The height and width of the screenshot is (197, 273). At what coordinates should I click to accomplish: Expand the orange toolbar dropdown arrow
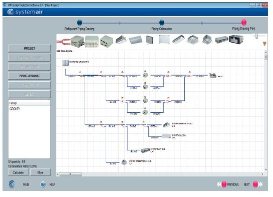(264, 44)
